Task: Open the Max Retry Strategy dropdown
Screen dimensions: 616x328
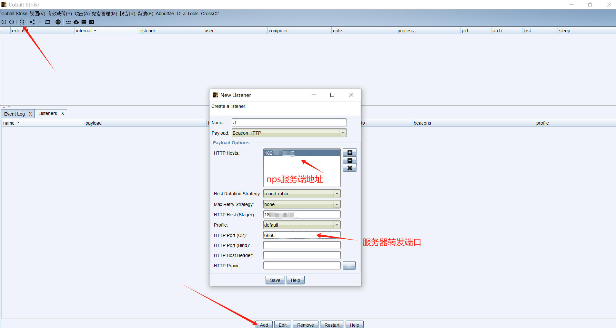Action: pyautogui.click(x=337, y=204)
